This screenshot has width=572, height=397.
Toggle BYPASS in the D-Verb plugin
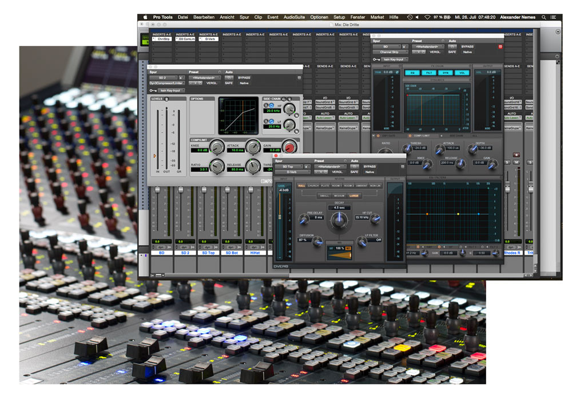(370, 167)
